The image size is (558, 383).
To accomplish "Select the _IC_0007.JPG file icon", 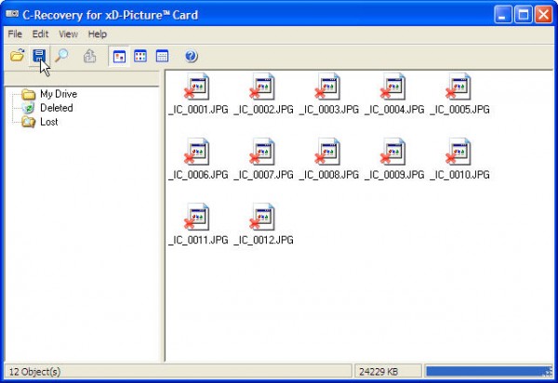I will coord(262,152).
